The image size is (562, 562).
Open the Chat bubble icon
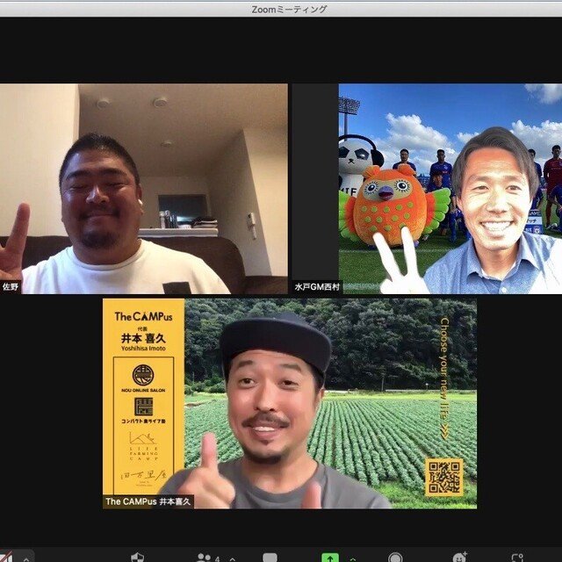point(270,558)
